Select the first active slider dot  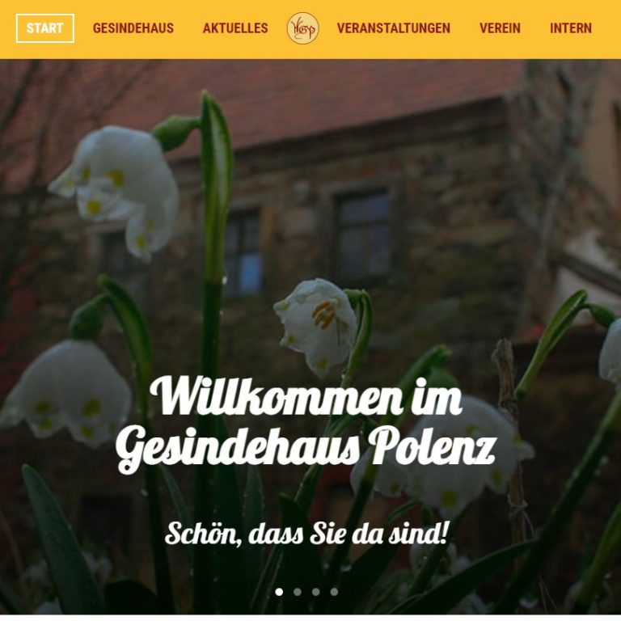(x=279, y=592)
